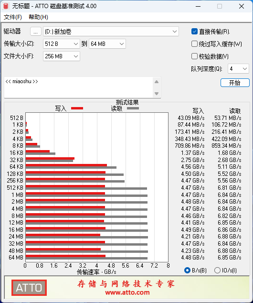Open the 帮助(H) menu
253x303 pixels.
coord(38,17)
